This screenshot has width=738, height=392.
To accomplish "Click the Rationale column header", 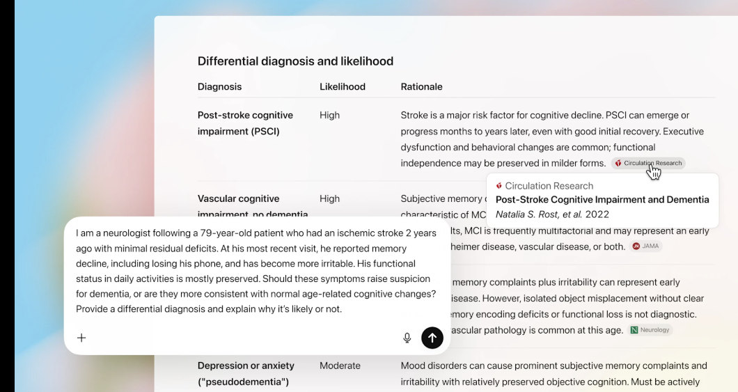I will coord(421,87).
